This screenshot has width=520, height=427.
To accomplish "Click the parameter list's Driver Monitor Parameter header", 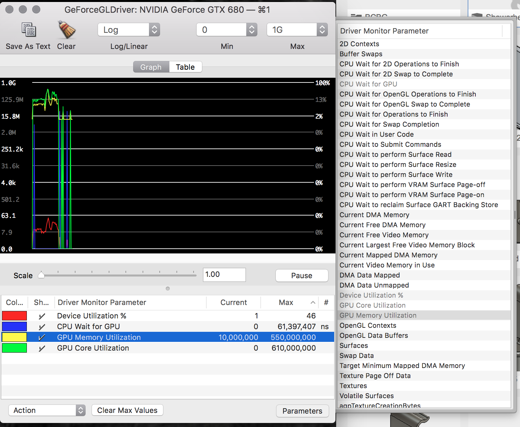I will coord(420,31).
